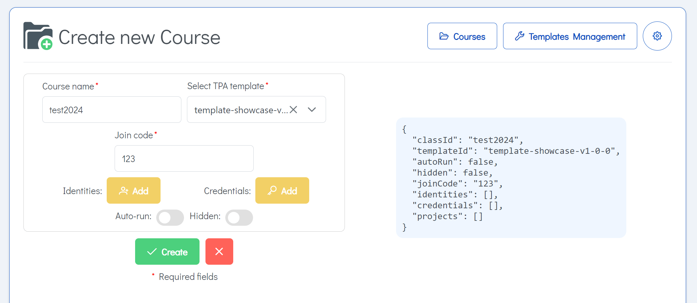
Task: Add a new credential
Action: (x=282, y=190)
